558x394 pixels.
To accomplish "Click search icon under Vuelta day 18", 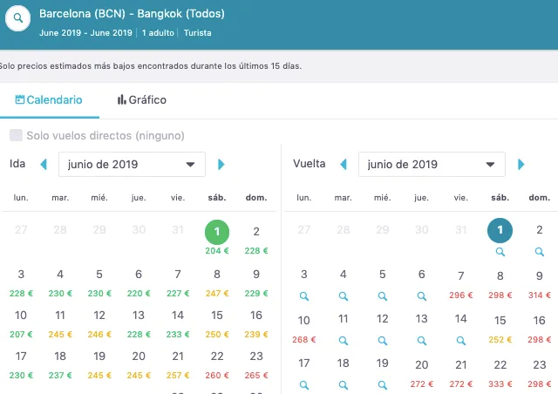I will (x=343, y=385).
